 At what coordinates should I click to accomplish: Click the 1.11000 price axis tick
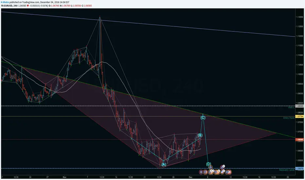point(300,55)
